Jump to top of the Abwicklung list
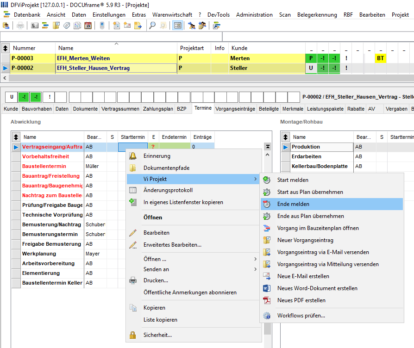The image size is (414, 348). 268,146
